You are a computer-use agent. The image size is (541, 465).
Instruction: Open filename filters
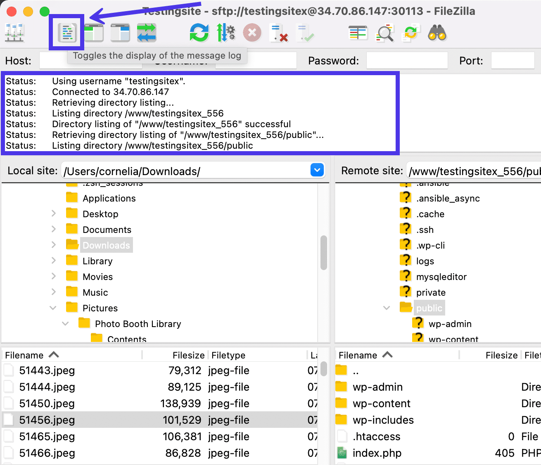[358, 33]
